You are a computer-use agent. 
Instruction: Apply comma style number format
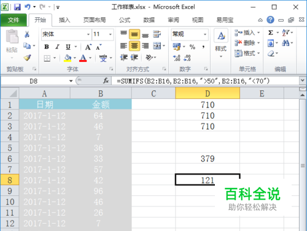[x=203, y=47]
